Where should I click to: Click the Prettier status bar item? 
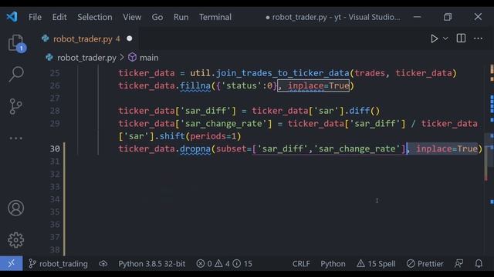tap(425, 263)
